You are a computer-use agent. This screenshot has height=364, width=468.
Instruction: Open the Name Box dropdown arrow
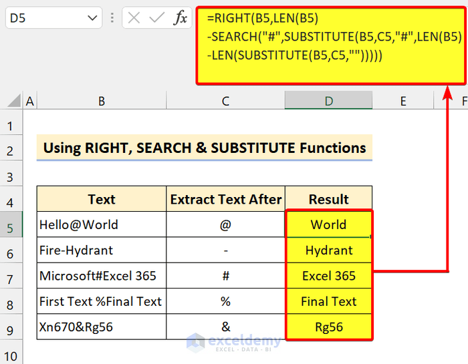click(92, 18)
